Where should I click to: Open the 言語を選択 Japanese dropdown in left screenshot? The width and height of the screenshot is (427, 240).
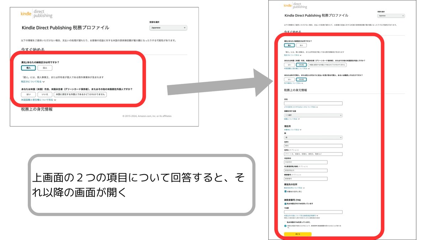(168, 28)
